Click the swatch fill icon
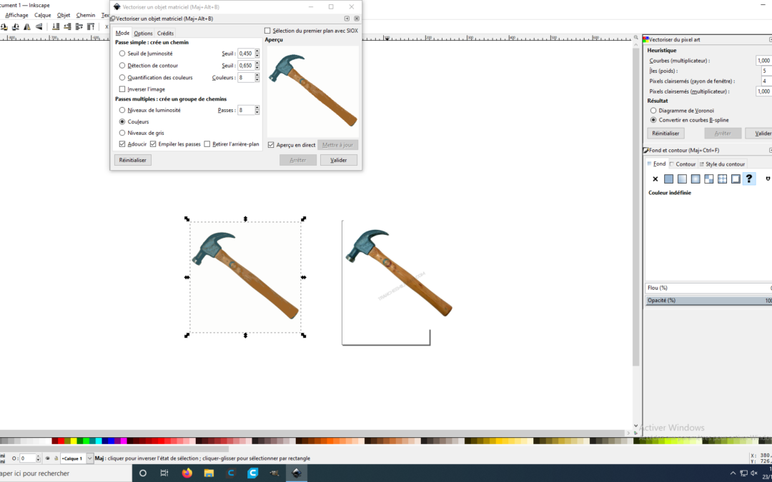Viewport: 772px width, 482px height. 736,179
